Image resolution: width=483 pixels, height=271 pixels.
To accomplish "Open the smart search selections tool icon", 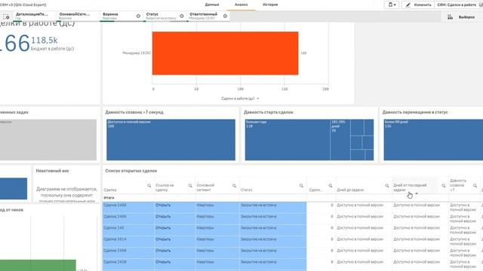I will [6, 17].
